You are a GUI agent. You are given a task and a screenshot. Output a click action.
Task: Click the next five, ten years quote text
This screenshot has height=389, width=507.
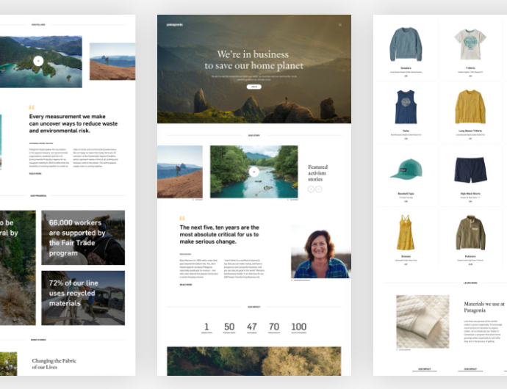[x=219, y=235]
